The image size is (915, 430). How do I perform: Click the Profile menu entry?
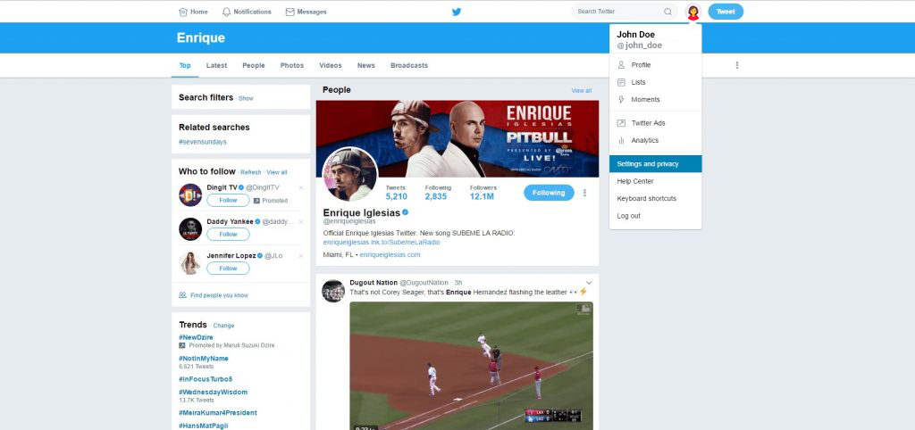[655, 64]
